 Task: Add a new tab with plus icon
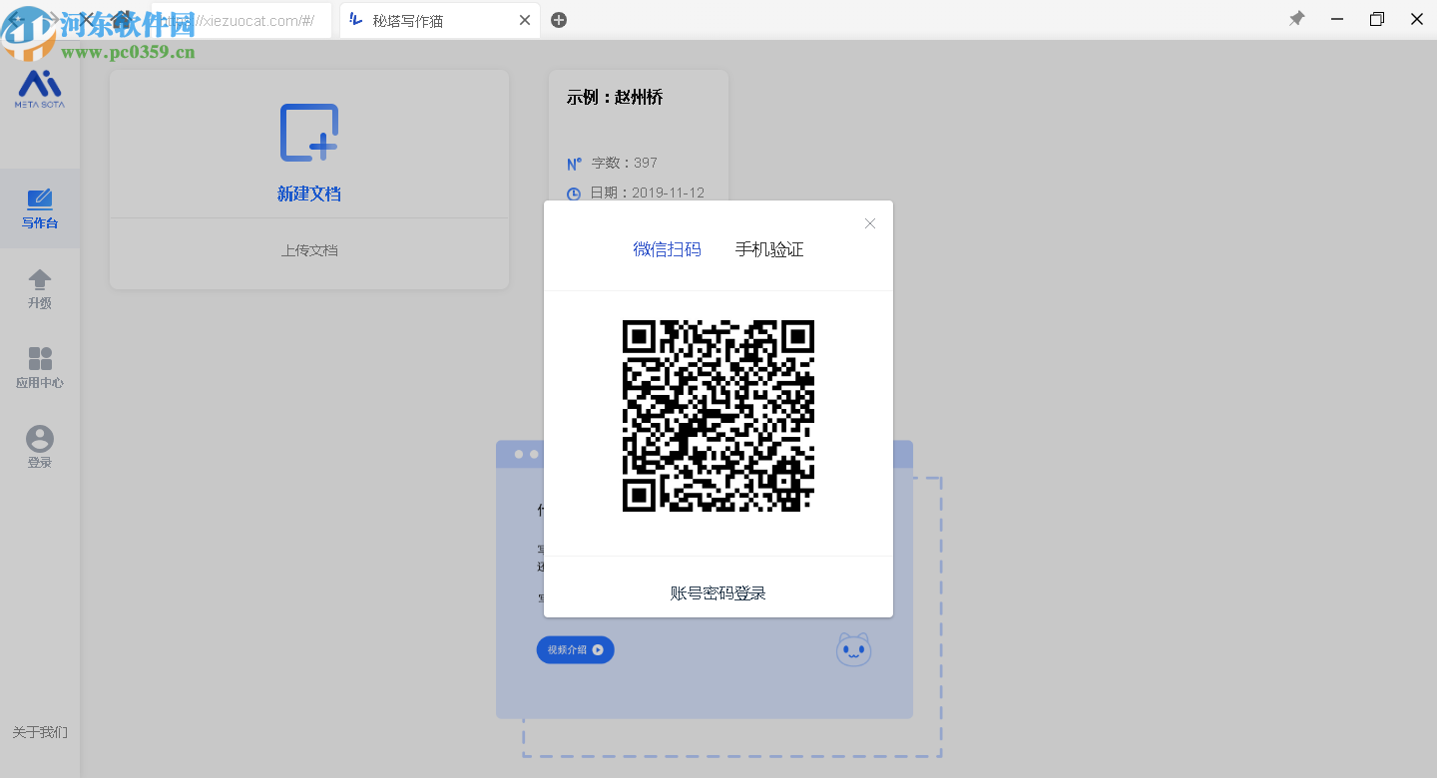click(559, 20)
